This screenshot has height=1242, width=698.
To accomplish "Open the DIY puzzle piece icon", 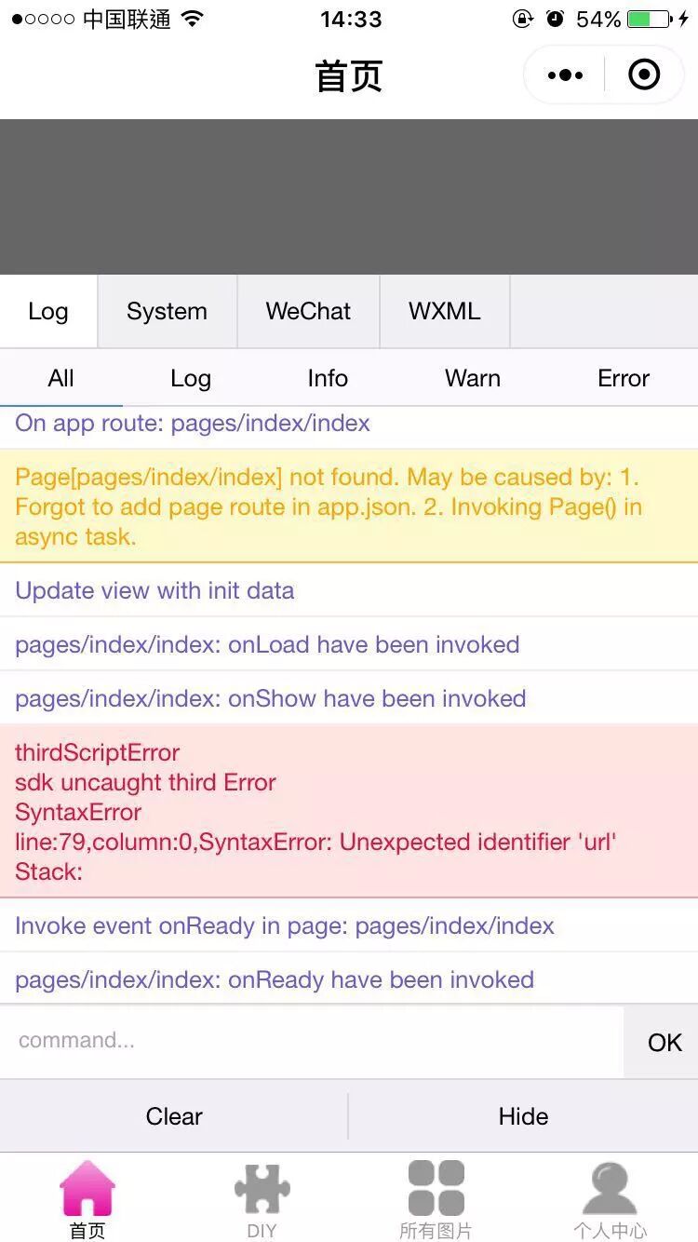I will tap(262, 1189).
